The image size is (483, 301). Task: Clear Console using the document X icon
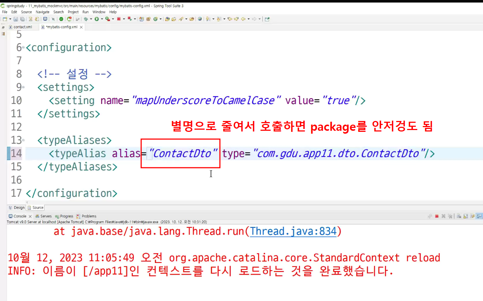tap(459, 216)
